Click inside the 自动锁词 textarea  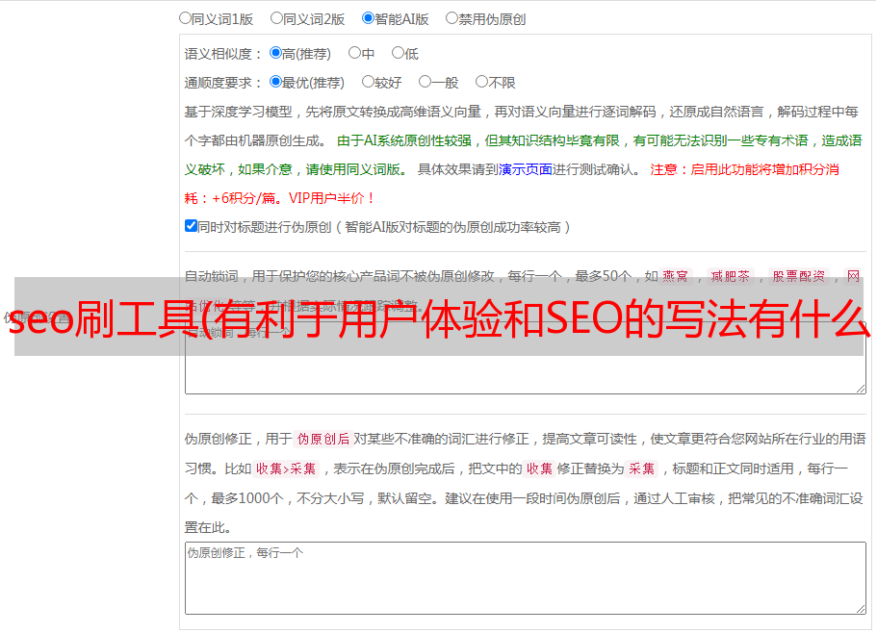pos(526,358)
